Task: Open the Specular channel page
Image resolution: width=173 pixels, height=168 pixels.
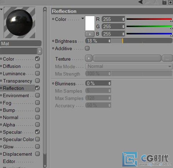Action: 12,132
